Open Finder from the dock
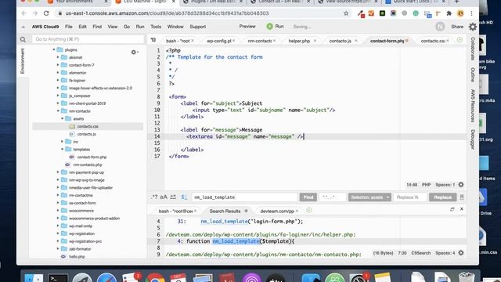This screenshot has height=282, width=501. [x=34, y=277]
